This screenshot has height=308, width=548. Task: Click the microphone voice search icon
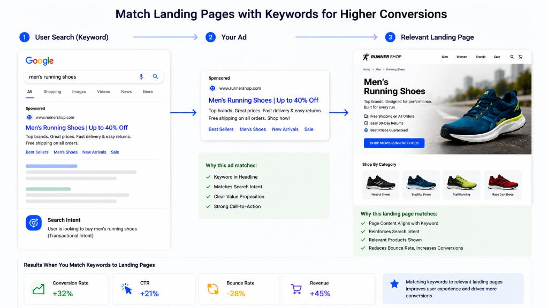click(141, 77)
